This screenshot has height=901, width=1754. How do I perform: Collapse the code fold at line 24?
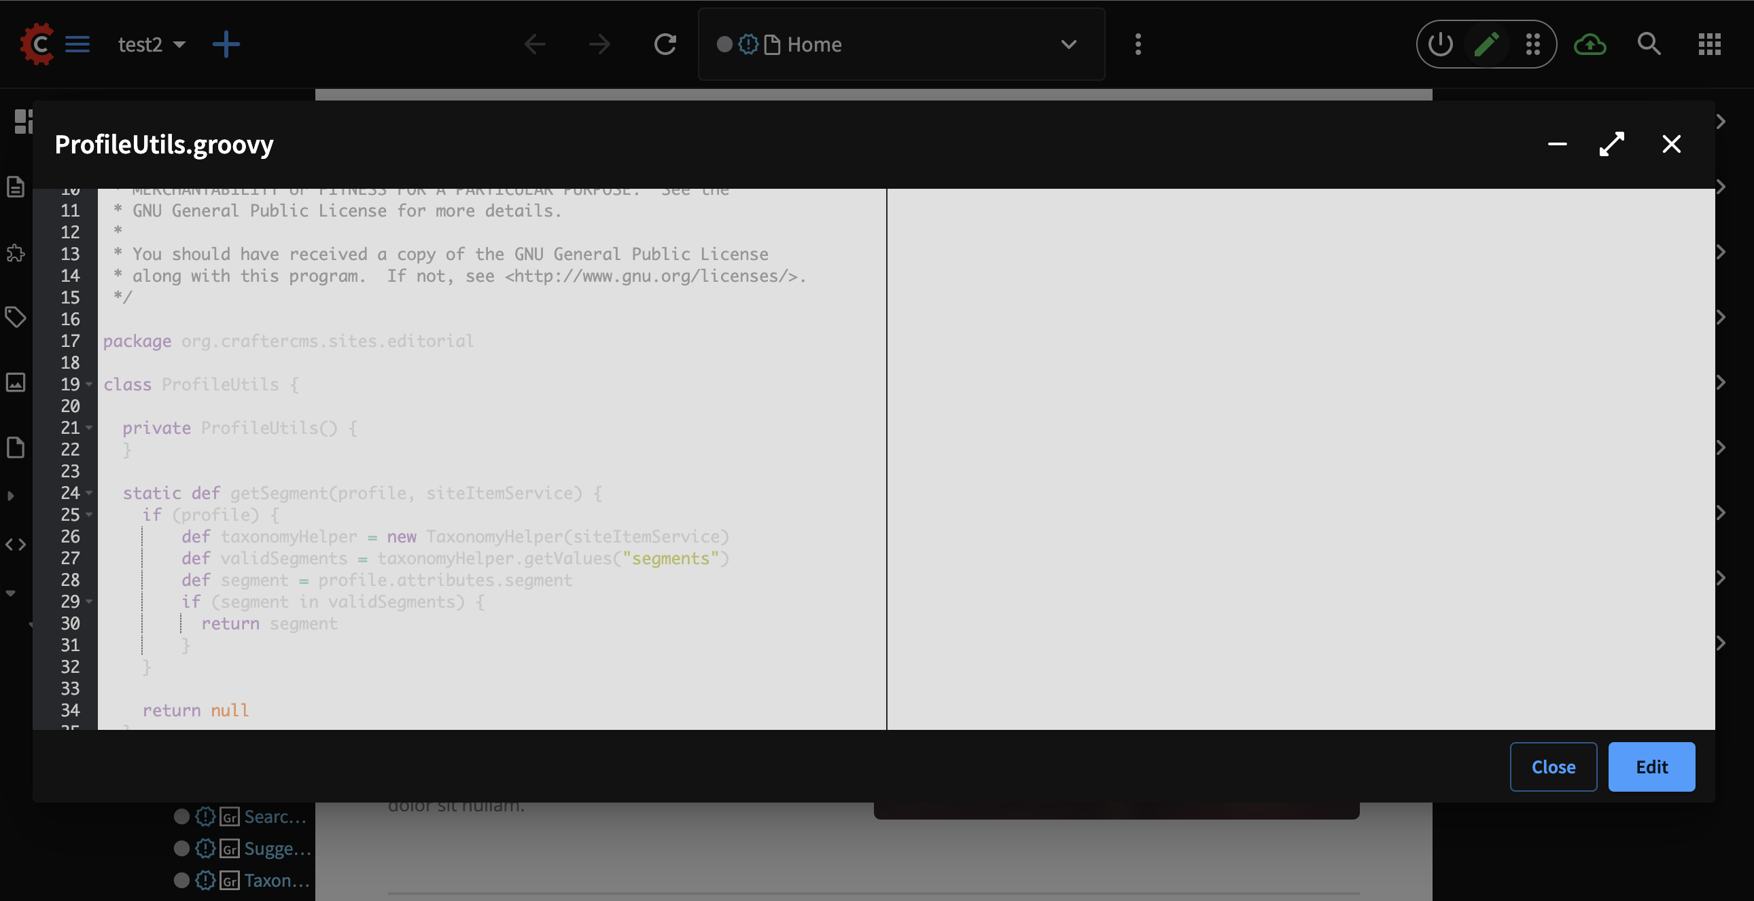pos(88,493)
